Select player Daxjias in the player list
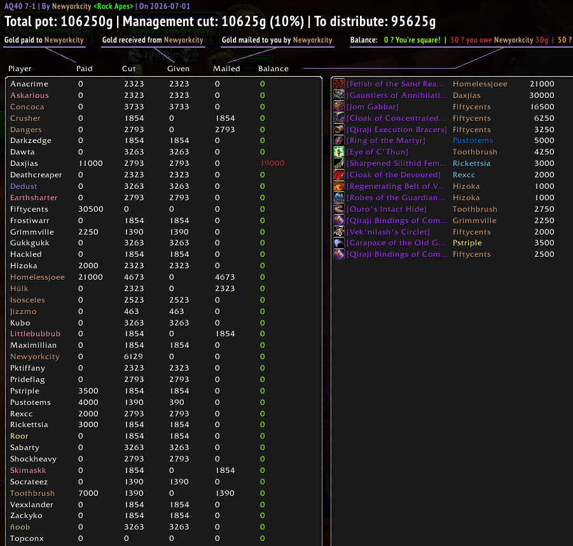Screen dimensions: 573x546 click(x=24, y=163)
